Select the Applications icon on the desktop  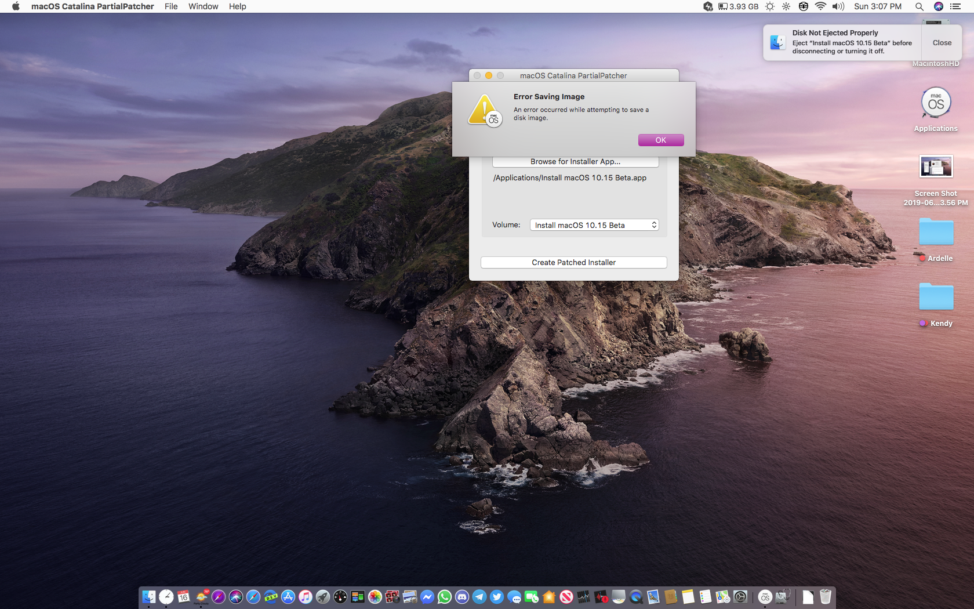[936, 104]
